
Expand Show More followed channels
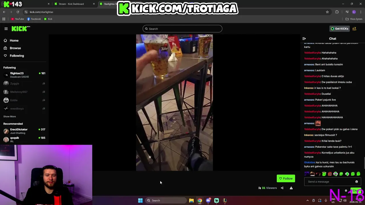coord(10,116)
